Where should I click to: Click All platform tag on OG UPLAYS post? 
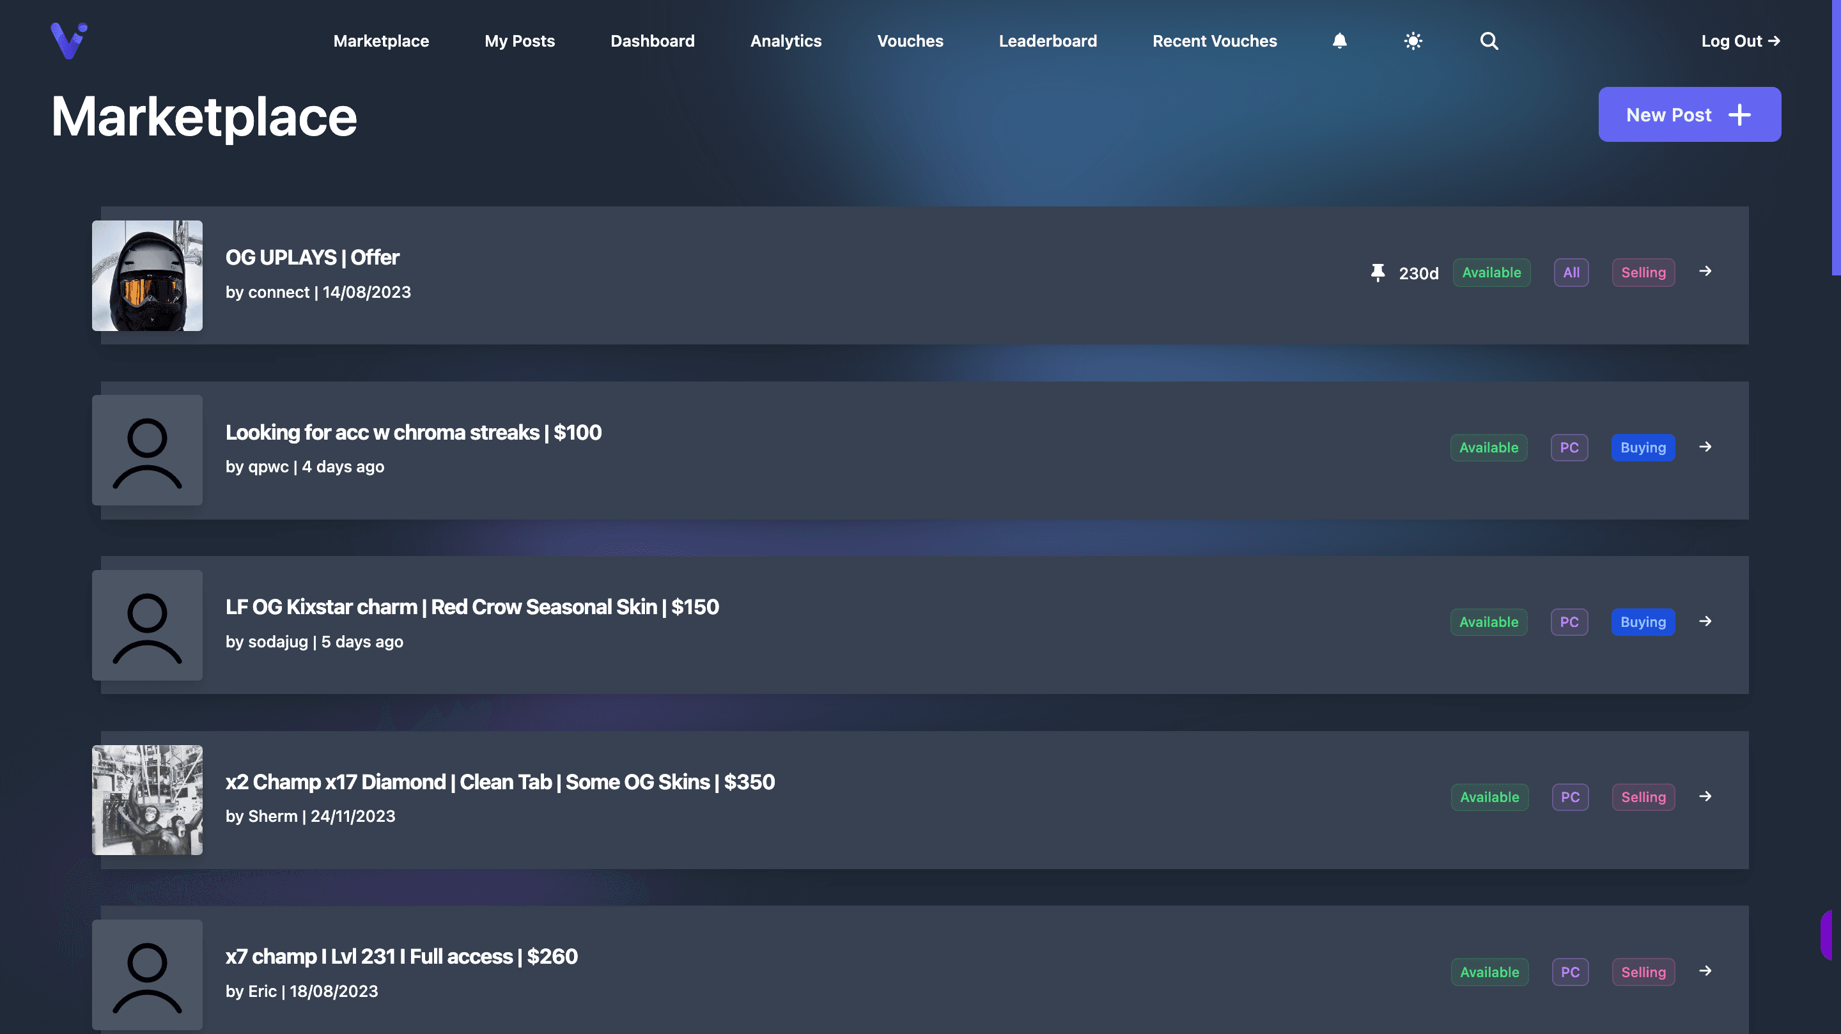point(1571,272)
